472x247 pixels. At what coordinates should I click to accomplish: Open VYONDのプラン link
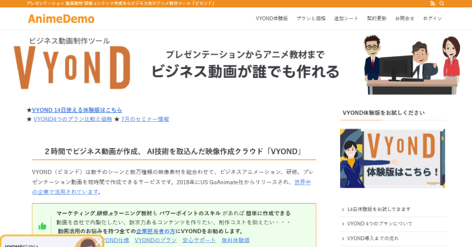(x=156, y=240)
